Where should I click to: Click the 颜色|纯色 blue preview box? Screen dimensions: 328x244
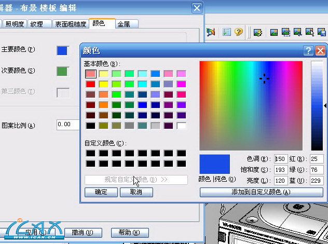(x=215, y=164)
